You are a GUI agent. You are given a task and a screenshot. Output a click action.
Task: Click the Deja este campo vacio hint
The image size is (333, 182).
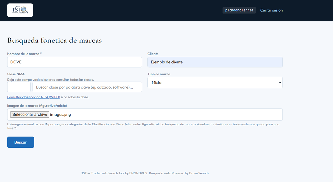pos(50,80)
